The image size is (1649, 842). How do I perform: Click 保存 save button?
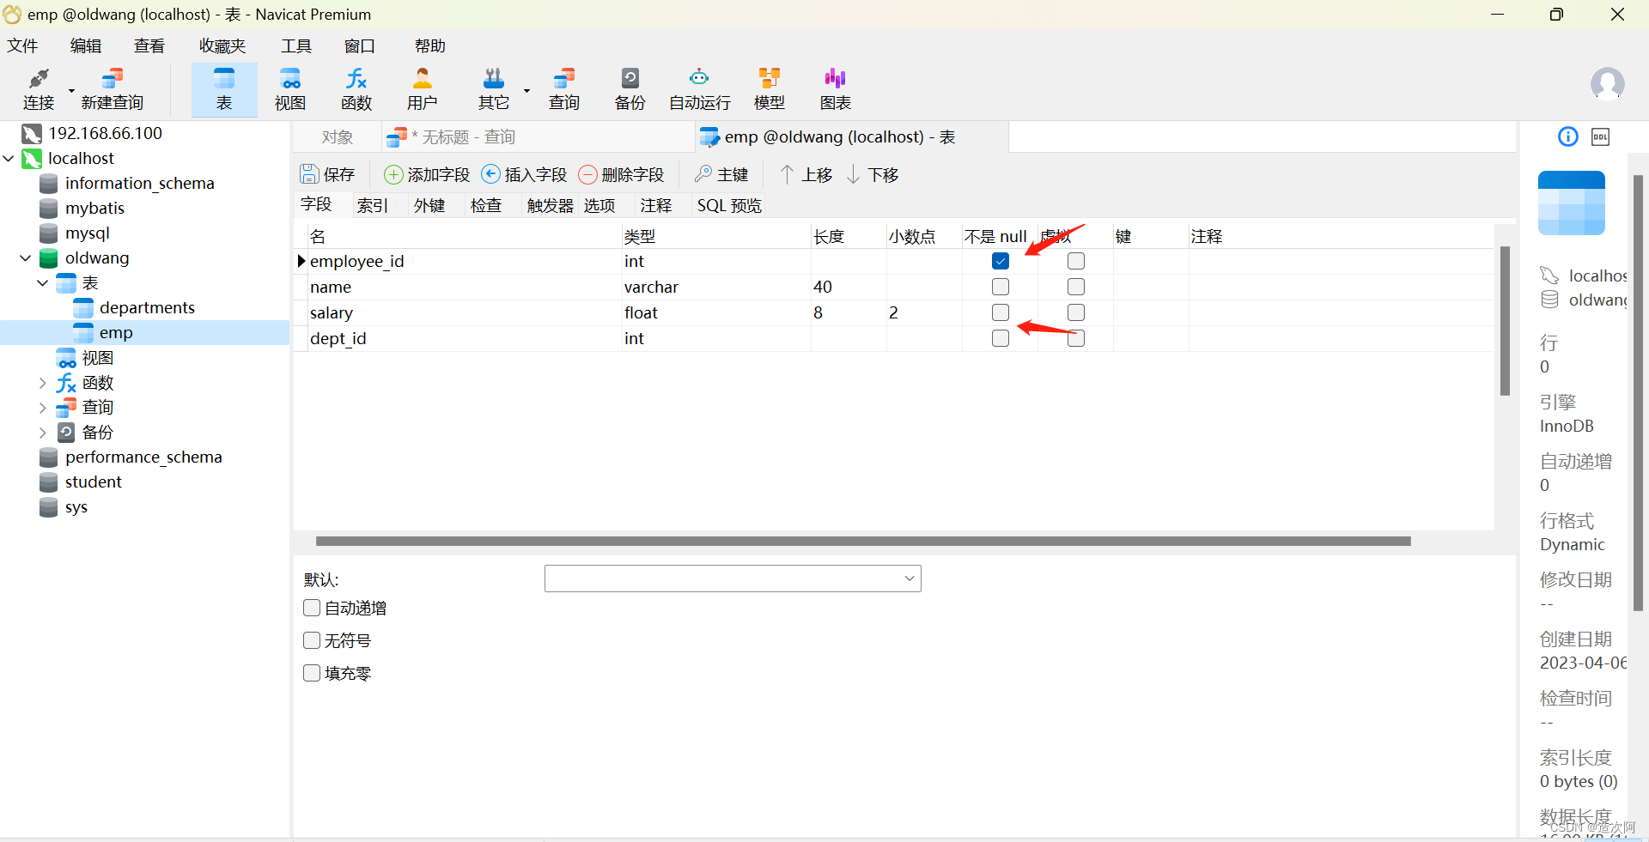[327, 174]
